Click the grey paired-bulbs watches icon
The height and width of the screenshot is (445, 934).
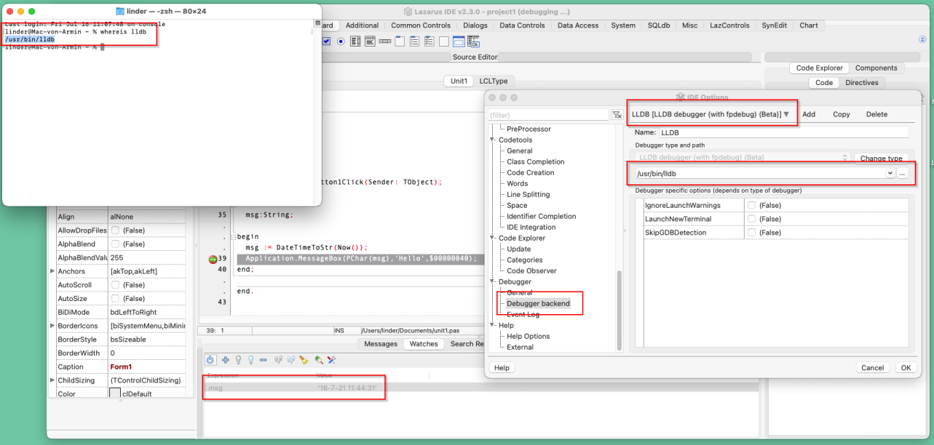pos(278,360)
